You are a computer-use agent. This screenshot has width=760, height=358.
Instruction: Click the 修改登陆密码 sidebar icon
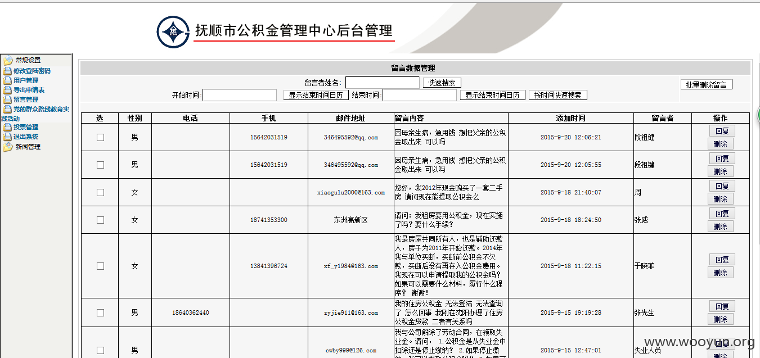click(7, 71)
